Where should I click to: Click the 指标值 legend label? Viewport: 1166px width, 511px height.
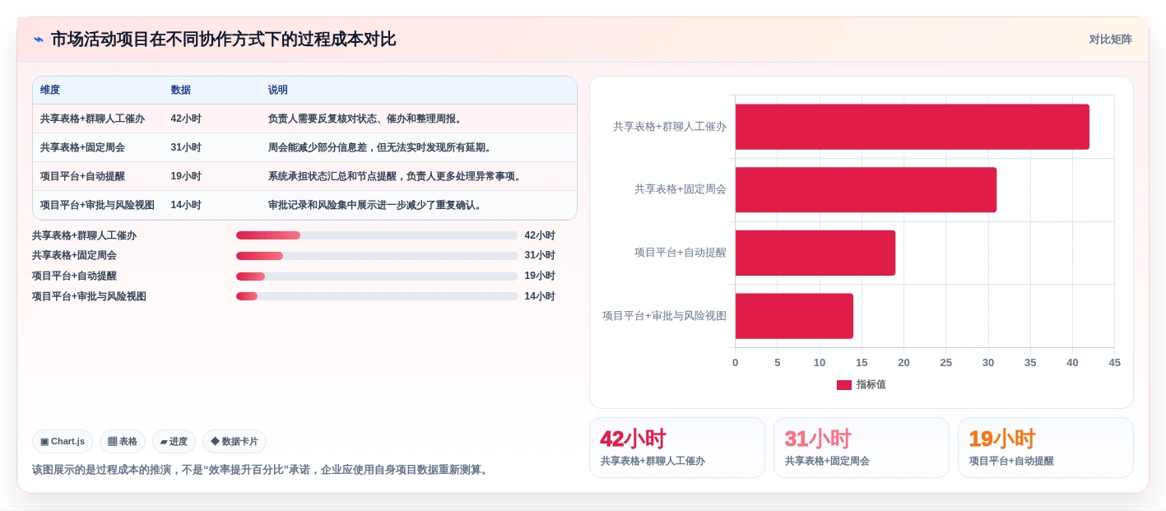point(871,385)
